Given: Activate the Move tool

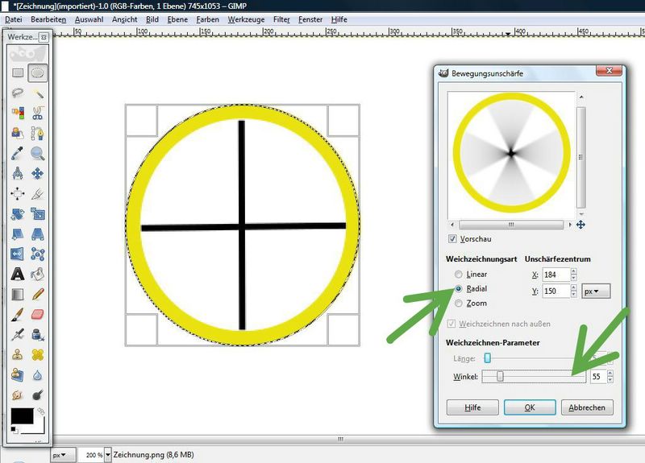Looking at the screenshot, I should tap(37, 173).
